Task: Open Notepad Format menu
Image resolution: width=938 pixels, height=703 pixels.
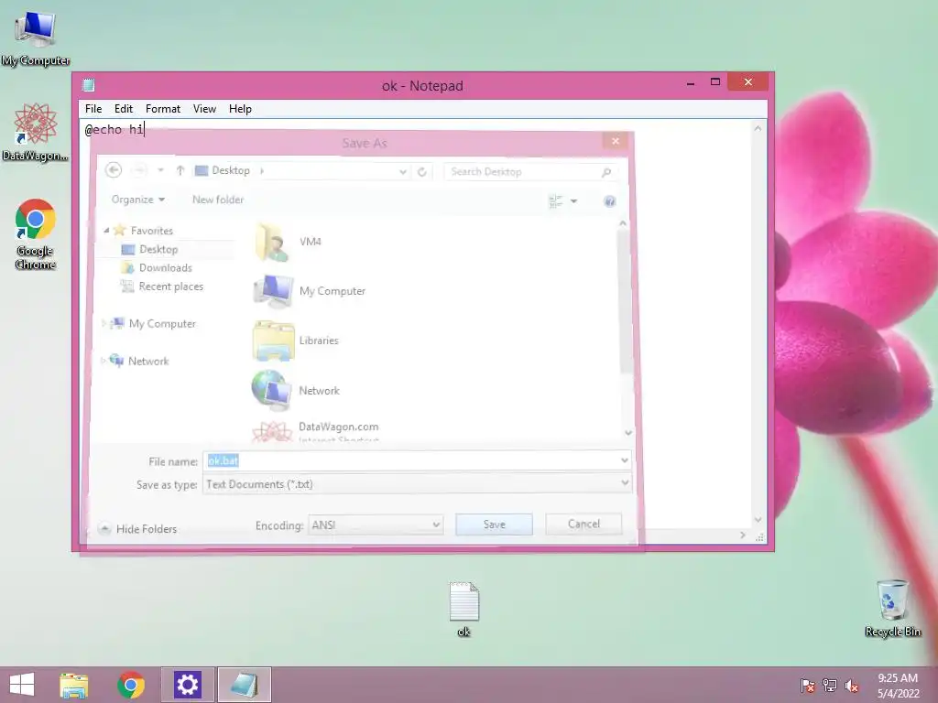Action: (163, 109)
